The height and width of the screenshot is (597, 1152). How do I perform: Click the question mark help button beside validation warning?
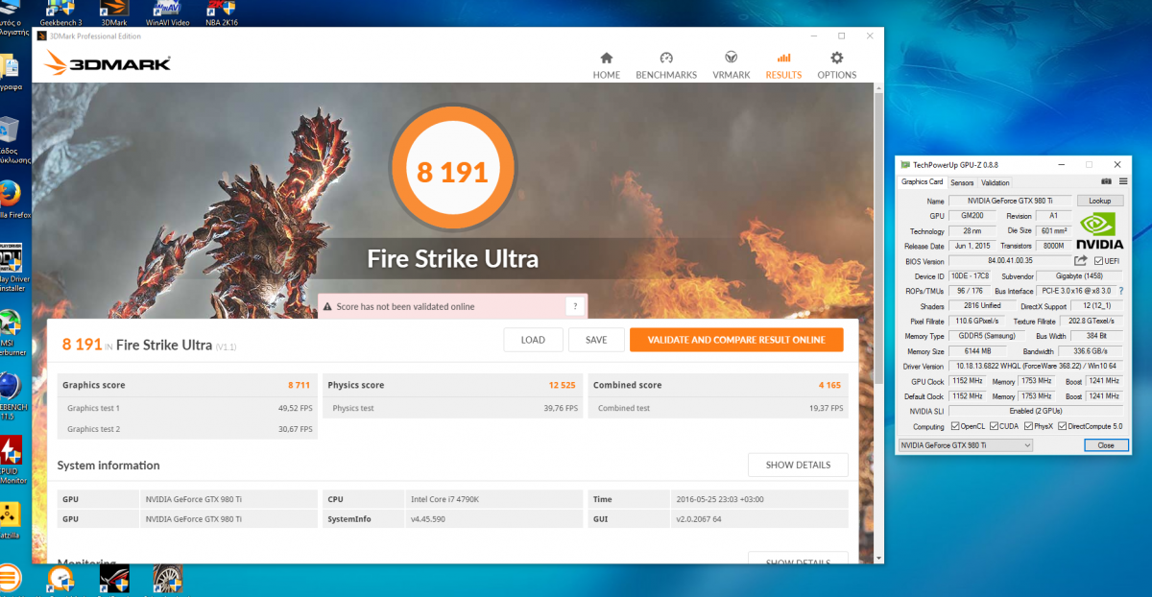(x=574, y=306)
